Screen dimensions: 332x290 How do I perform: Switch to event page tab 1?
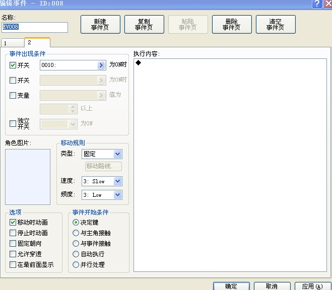tap(13, 43)
